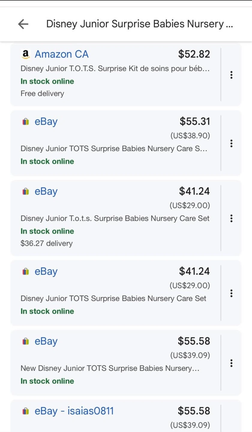252x432 pixels.
Task: Open 'New Disney Junior TOTS Surprise' listing
Action: pos(110,368)
